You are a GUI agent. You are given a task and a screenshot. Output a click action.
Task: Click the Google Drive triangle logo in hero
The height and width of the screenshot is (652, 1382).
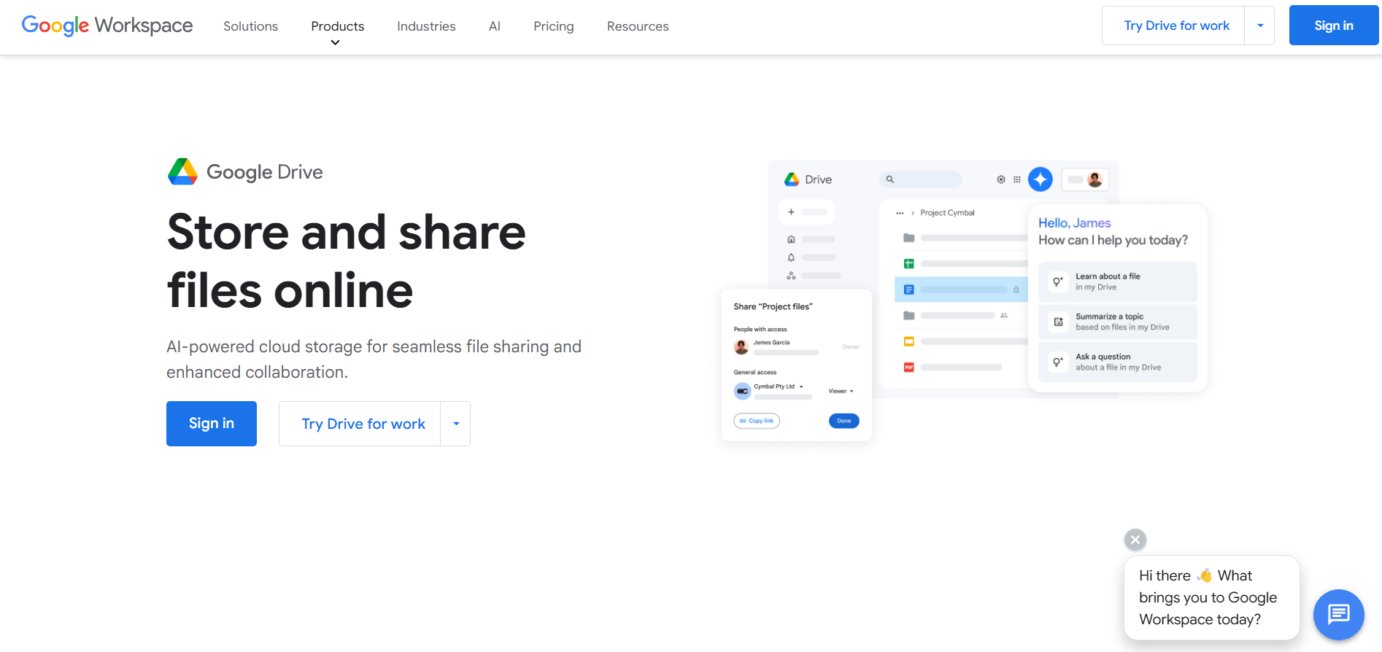pos(182,172)
